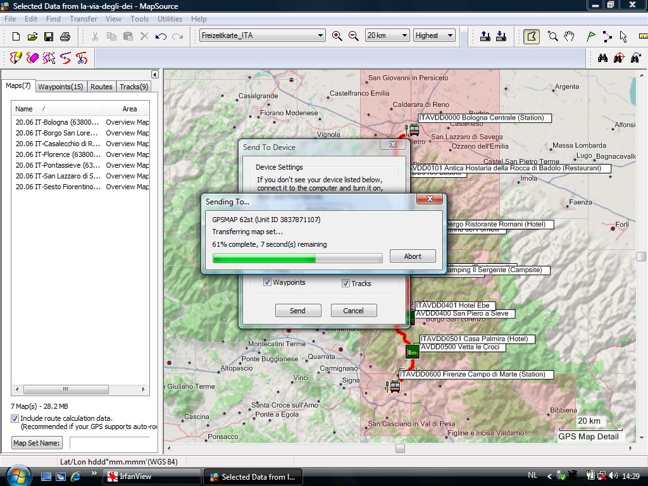This screenshot has height=486, width=648.
Task: Click the track Erase tool icon
Action: tap(33, 58)
